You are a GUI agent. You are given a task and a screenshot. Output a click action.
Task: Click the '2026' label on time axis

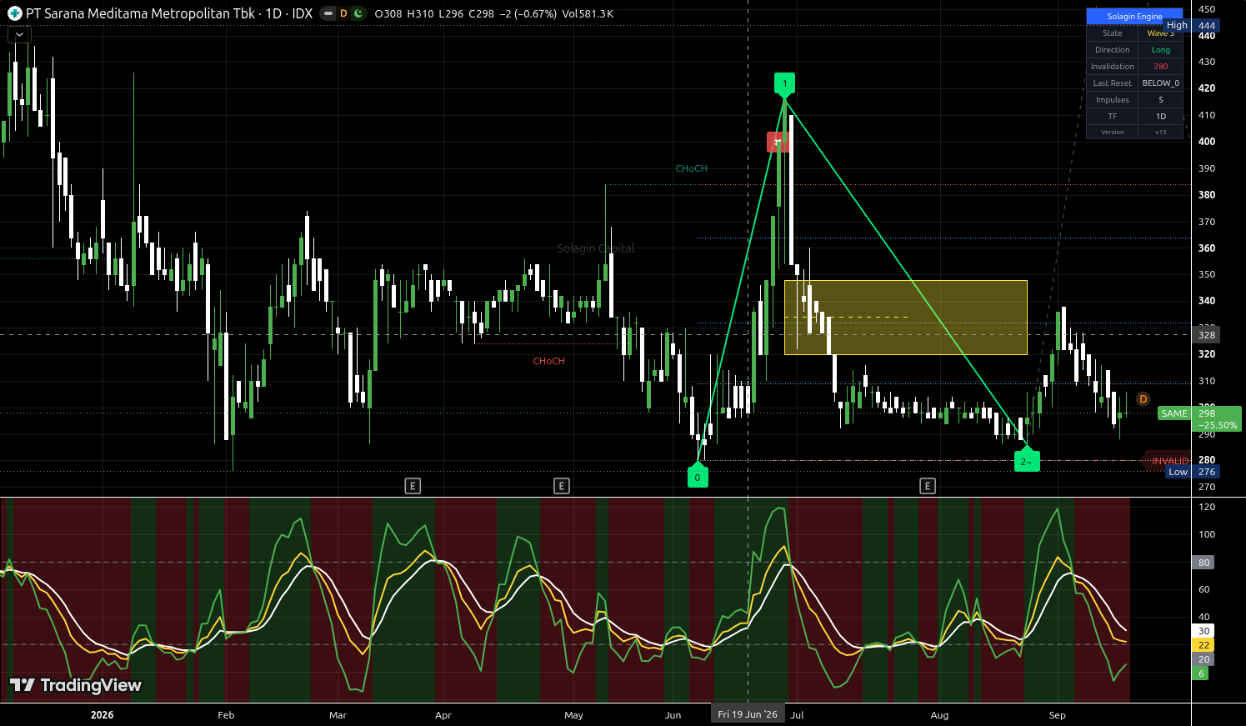click(x=102, y=715)
